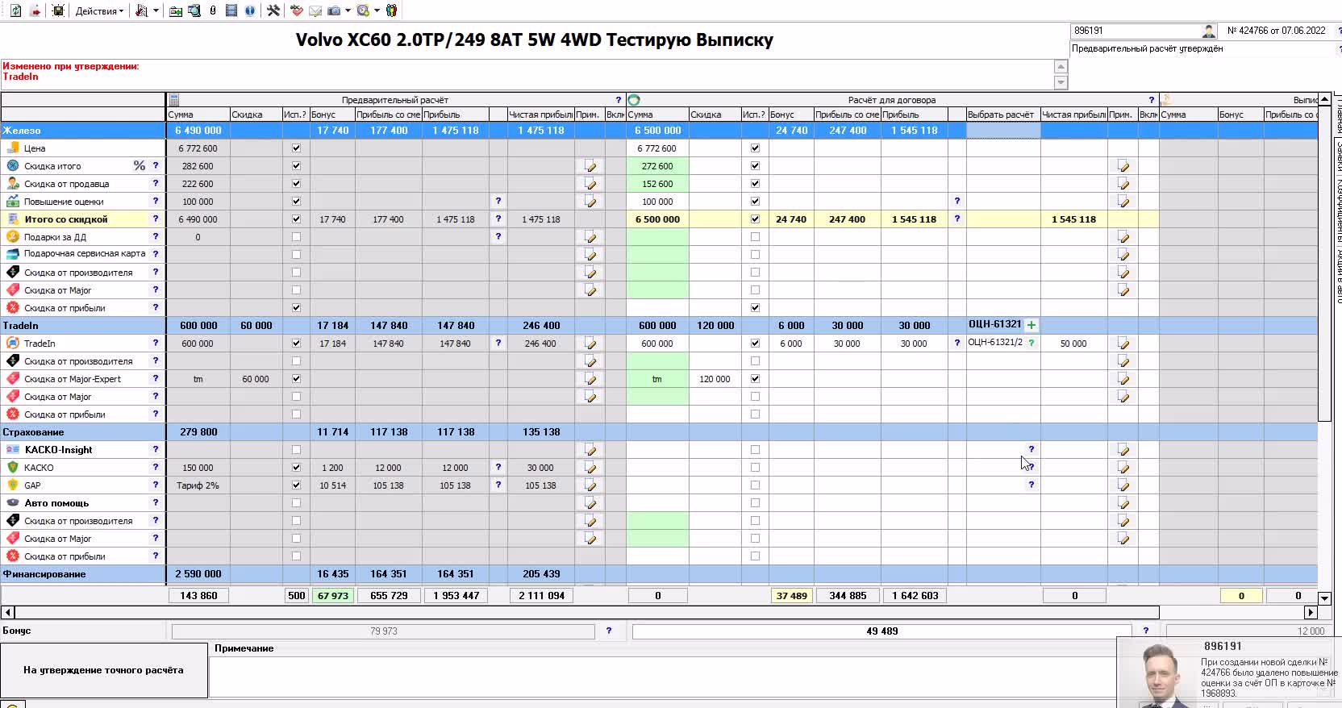The image size is (1342, 708).
Task: Click the blue info icon in toolbar
Action: pyautogui.click(x=250, y=10)
